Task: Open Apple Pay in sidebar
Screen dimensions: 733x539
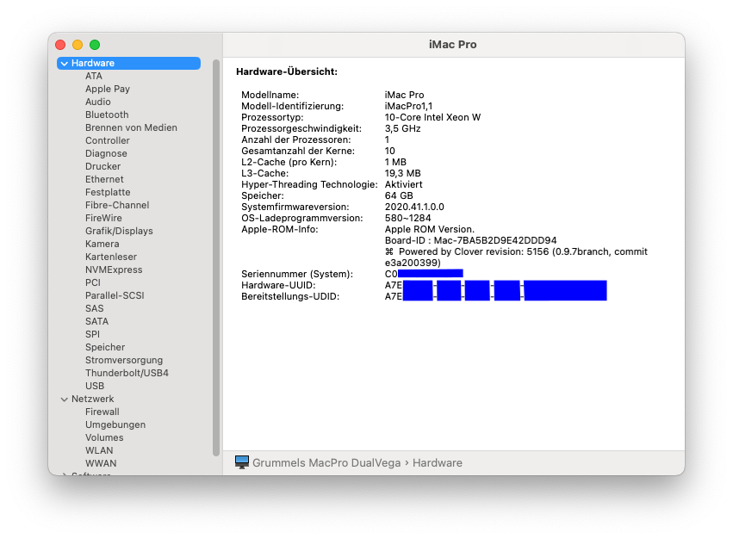Action: click(x=108, y=89)
